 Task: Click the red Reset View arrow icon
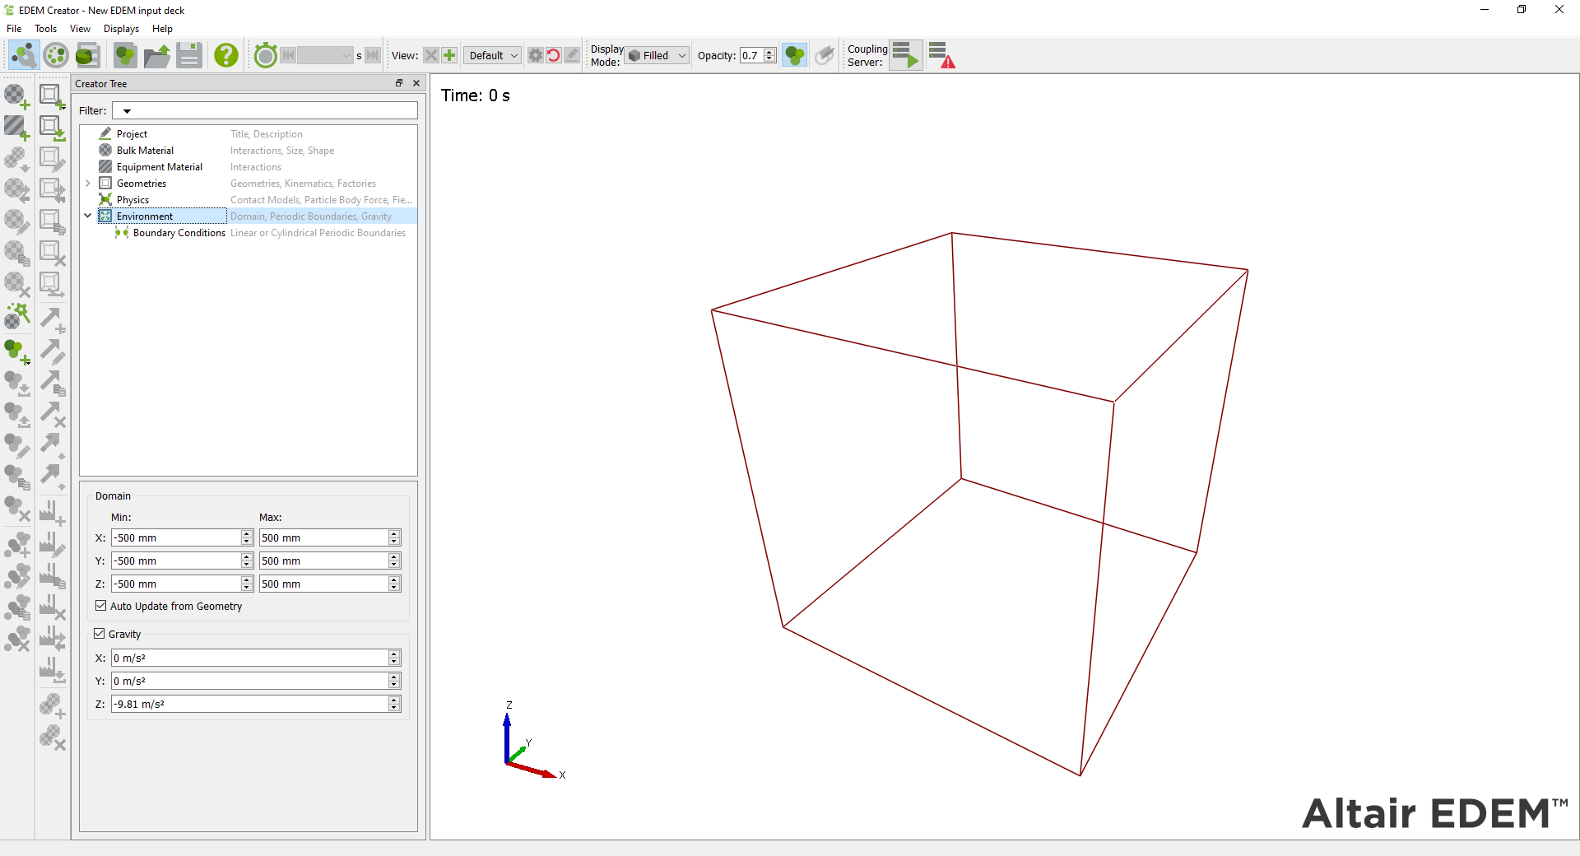pos(554,55)
